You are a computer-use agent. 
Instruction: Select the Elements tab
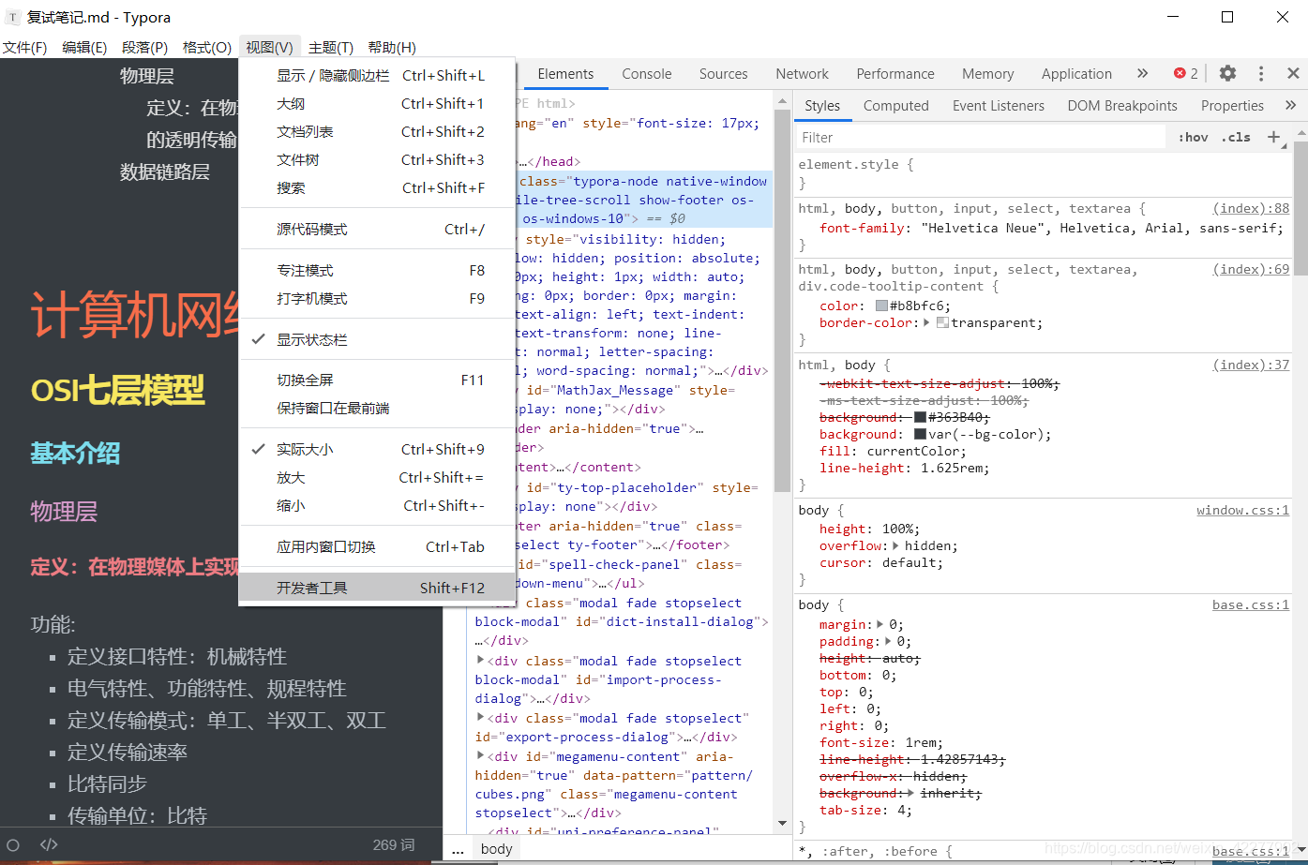pos(565,73)
